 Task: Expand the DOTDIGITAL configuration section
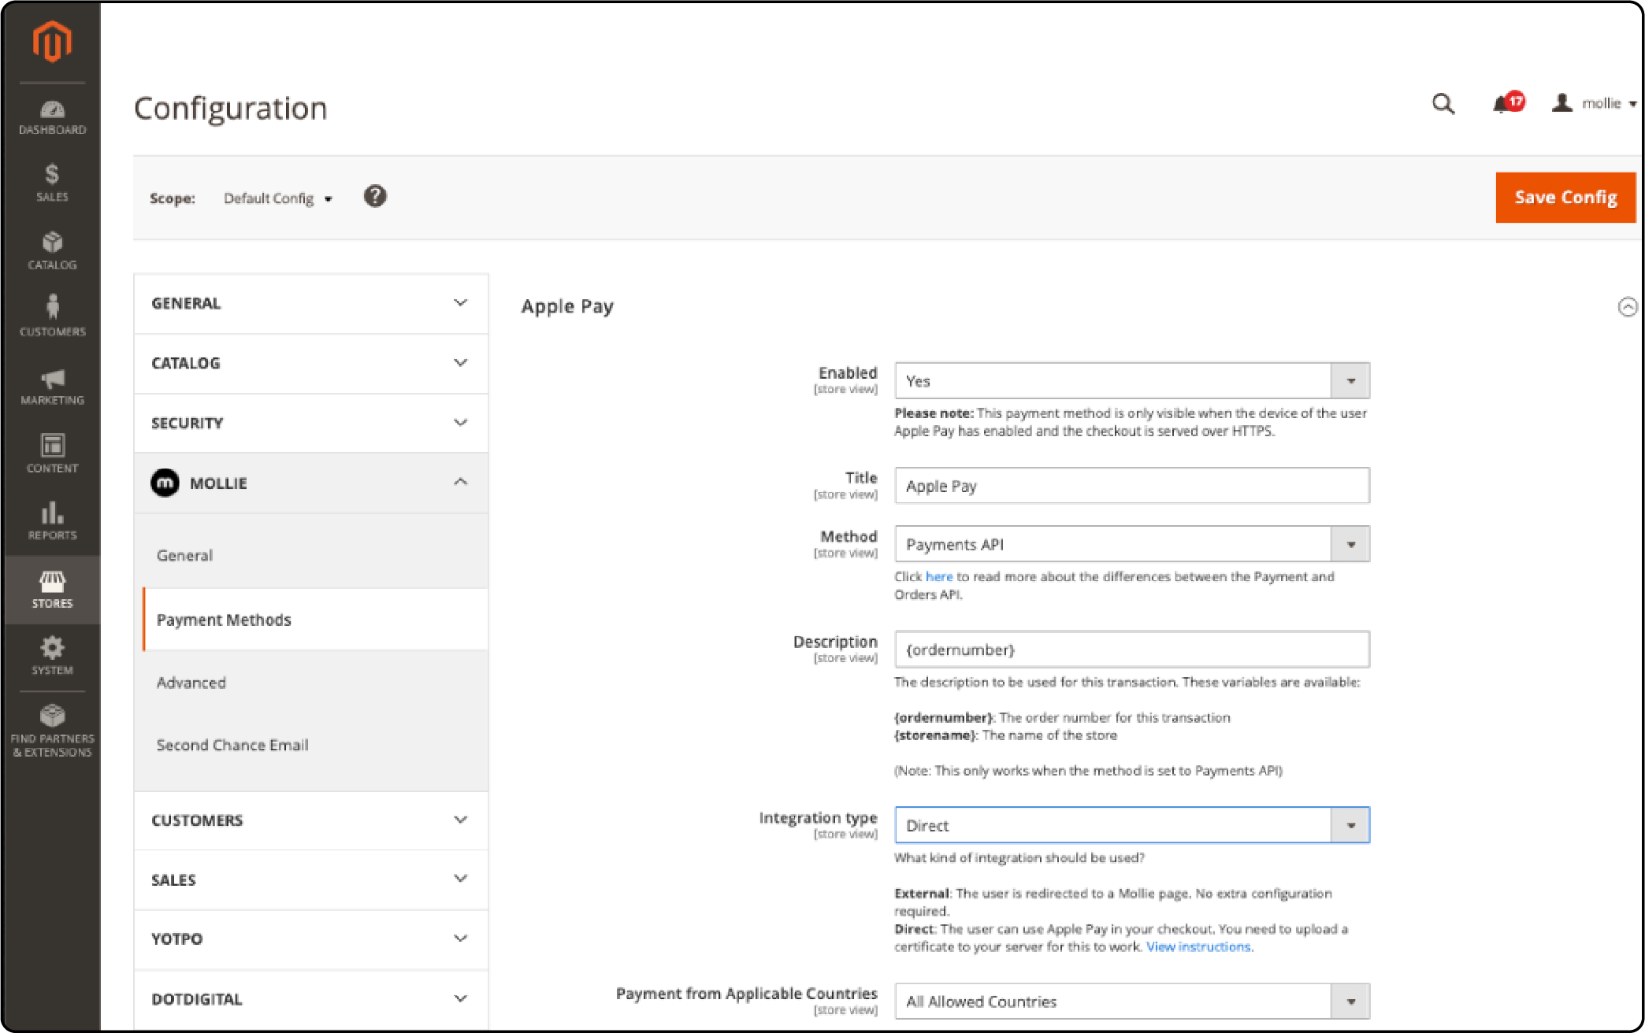click(311, 999)
